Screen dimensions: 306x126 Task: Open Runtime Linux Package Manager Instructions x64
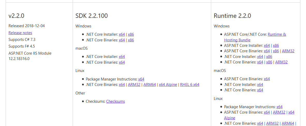point(279,107)
